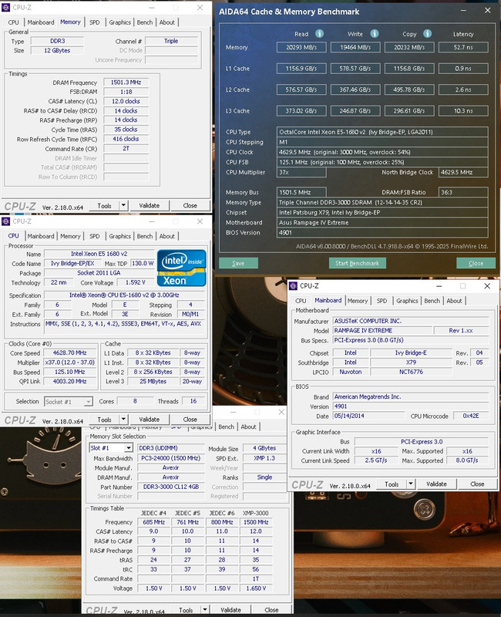Click Tools button in the Mainboard CPU-Z window
Image resolution: width=501 pixels, height=617 pixels.
392,484
